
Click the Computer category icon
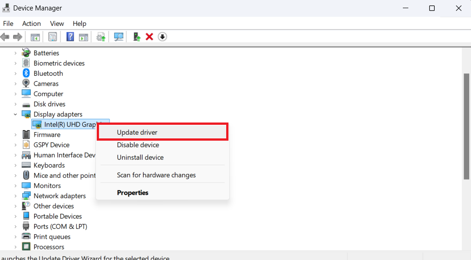pos(26,93)
